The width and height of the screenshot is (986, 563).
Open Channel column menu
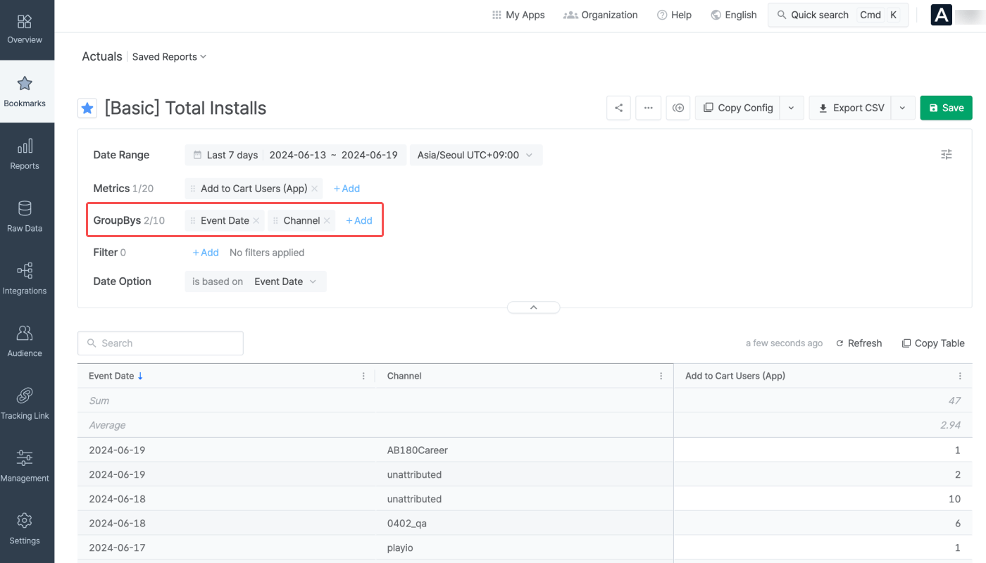tap(661, 376)
